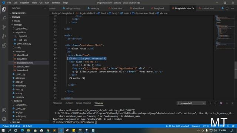This screenshot has width=237, height=133.
Task: Open the File menu
Action: pyautogui.click(x=9, y=3)
